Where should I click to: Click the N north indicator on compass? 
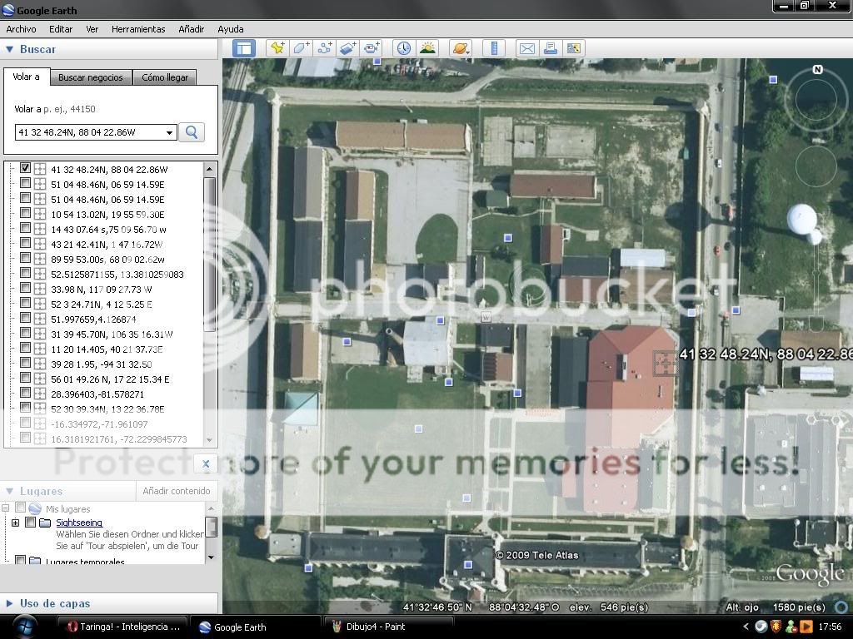click(x=817, y=70)
